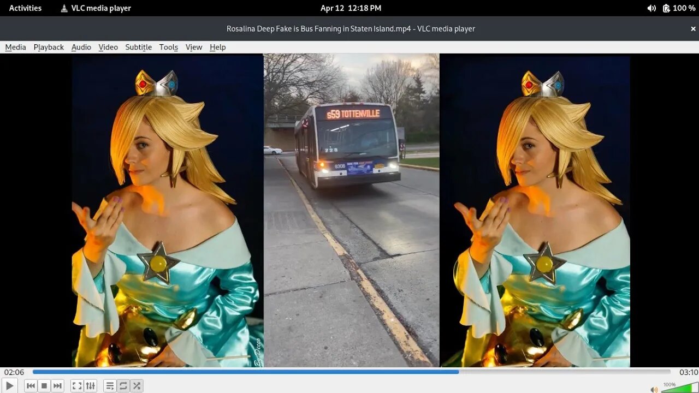Screen dimensions: 699x393
Task: Open the Tools menu
Action: point(169,47)
